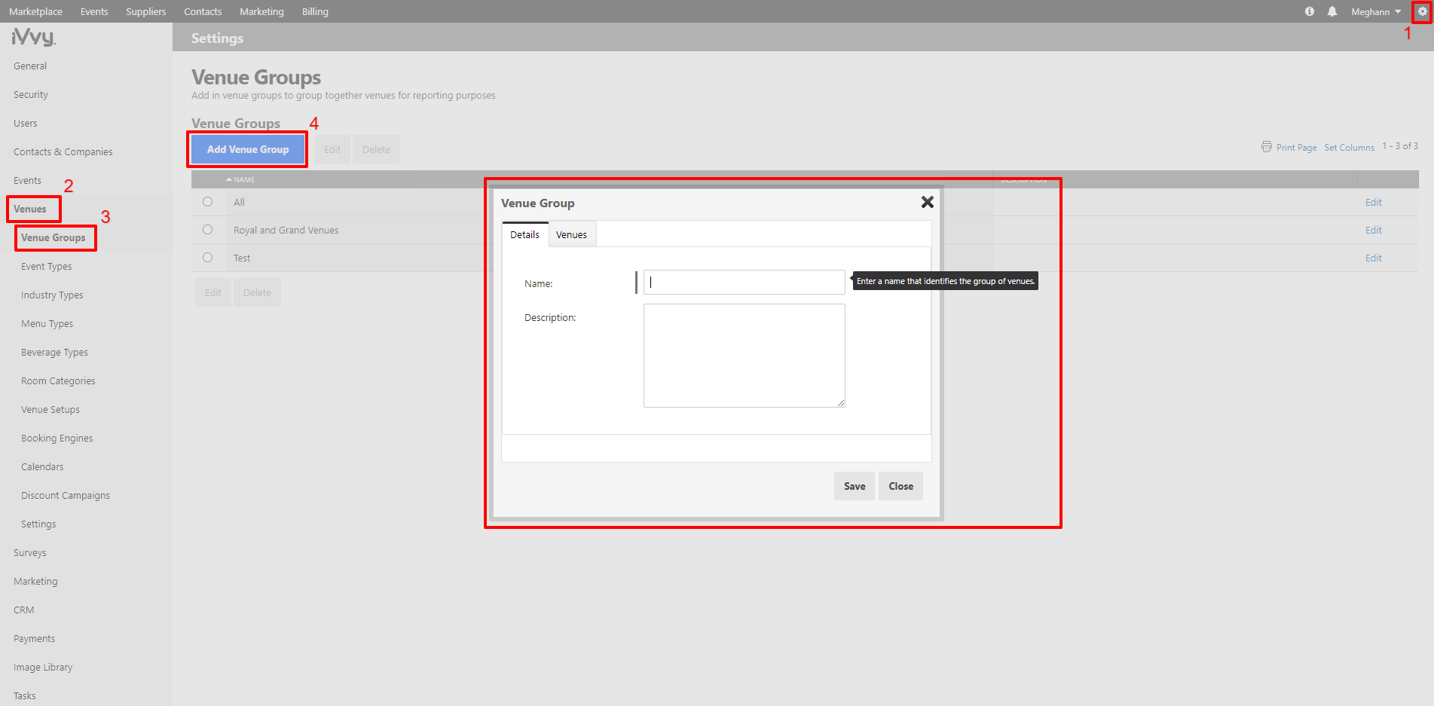Open Settings under Venues in sidebar
Screen dimensions: 1434x706
point(38,524)
